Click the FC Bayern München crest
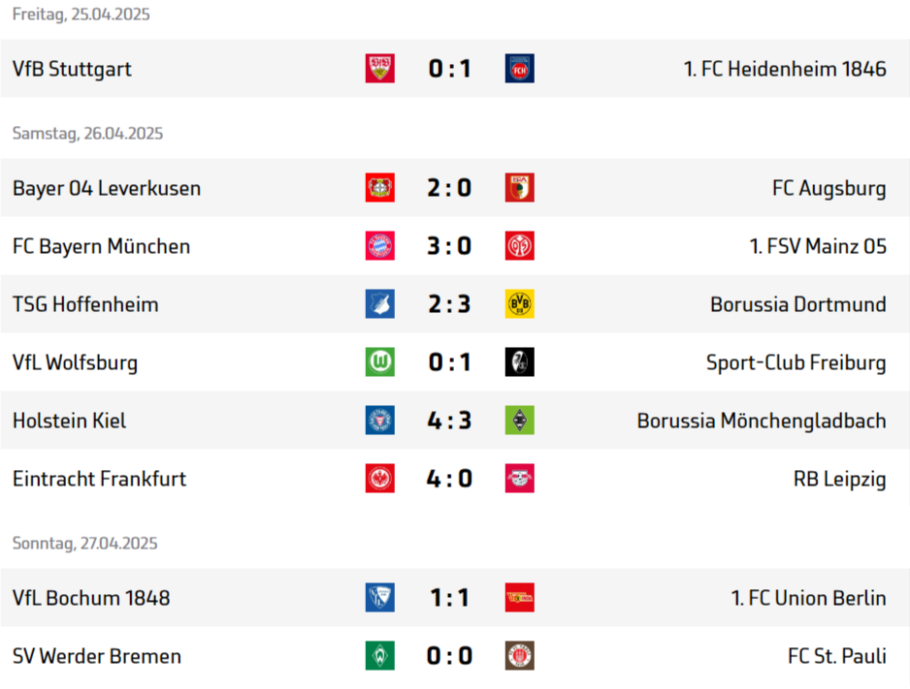This screenshot has width=910, height=689. click(x=379, y=246)
